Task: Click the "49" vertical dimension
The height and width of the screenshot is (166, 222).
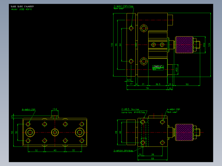Action: point(116,132)
